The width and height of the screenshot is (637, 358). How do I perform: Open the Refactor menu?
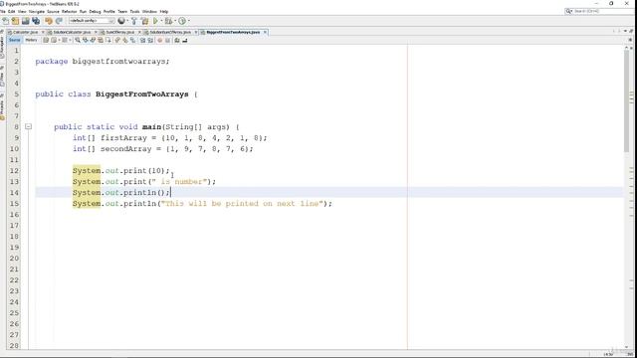coord(69,11)
